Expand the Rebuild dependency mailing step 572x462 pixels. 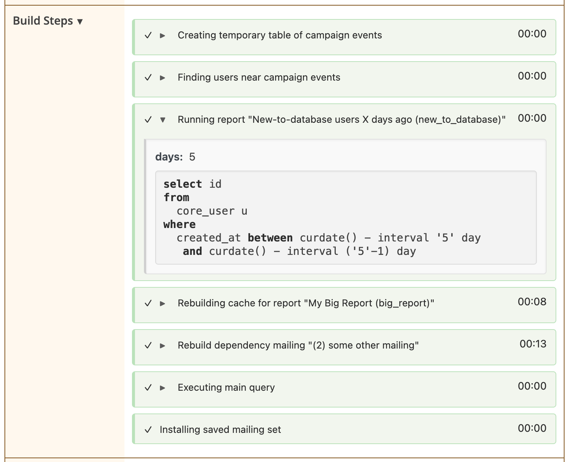(x=163, y=346)
